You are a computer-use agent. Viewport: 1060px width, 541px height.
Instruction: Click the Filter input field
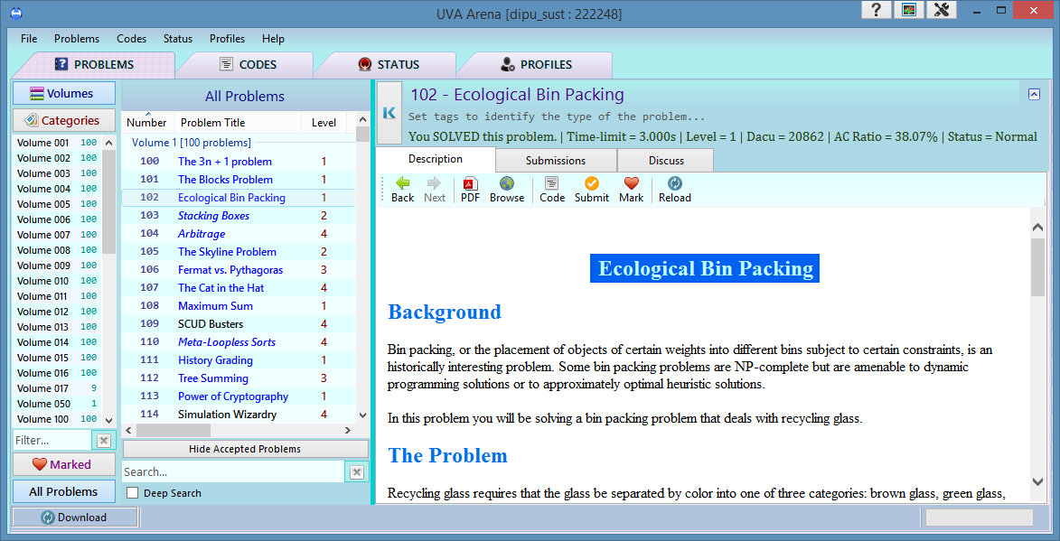(53, 441)
